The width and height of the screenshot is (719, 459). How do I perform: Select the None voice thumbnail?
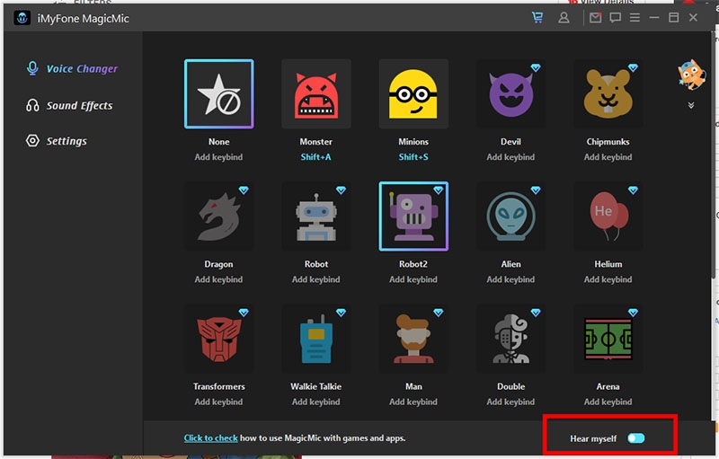point(218,95)
